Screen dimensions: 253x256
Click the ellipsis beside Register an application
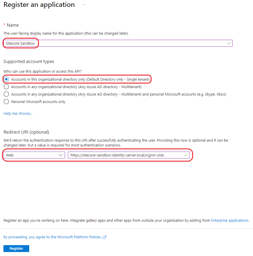tap(84, 5)
